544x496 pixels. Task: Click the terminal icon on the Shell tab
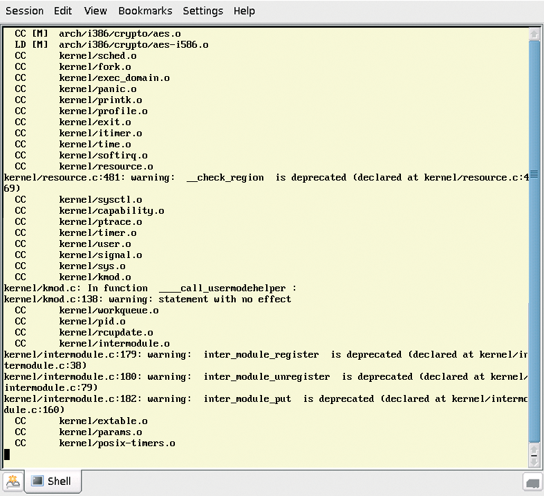[37, 481]
